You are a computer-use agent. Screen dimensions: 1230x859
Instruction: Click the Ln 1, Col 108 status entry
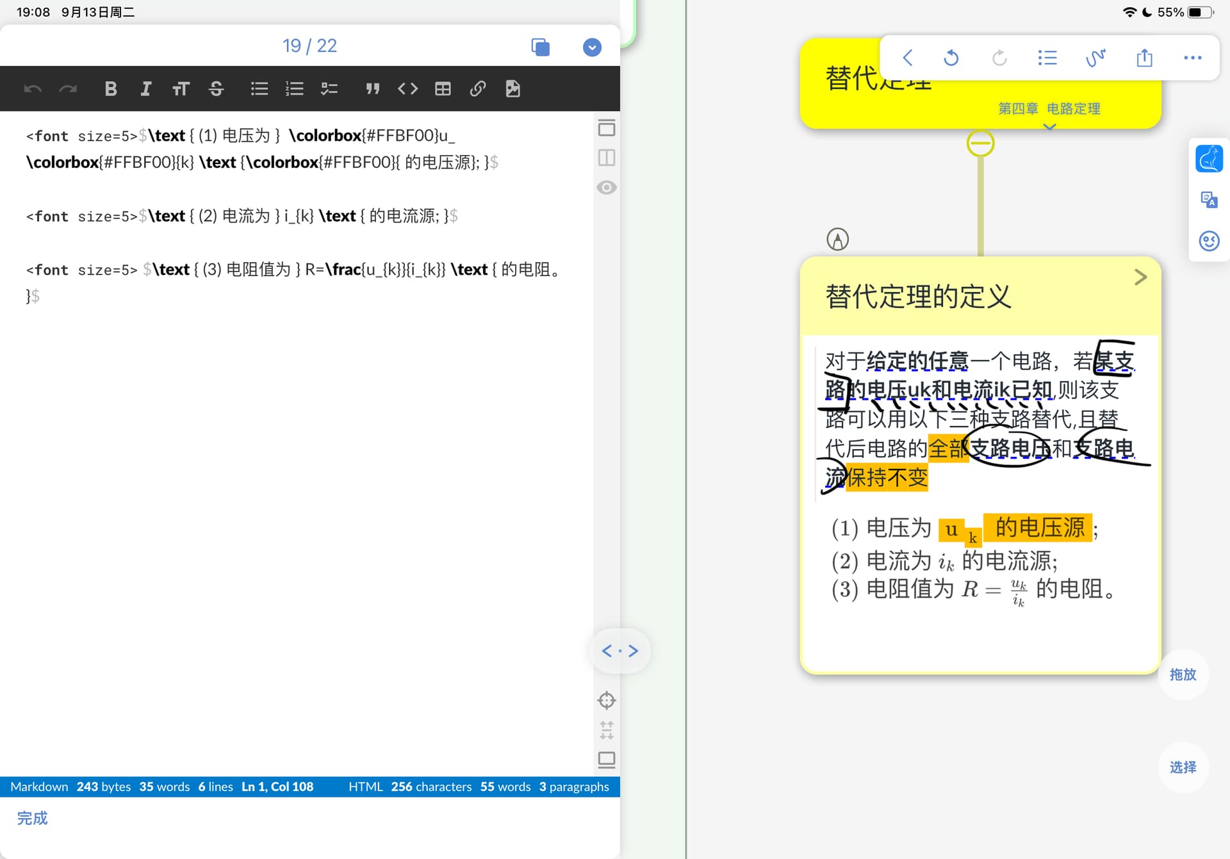(x=277, y=787)
